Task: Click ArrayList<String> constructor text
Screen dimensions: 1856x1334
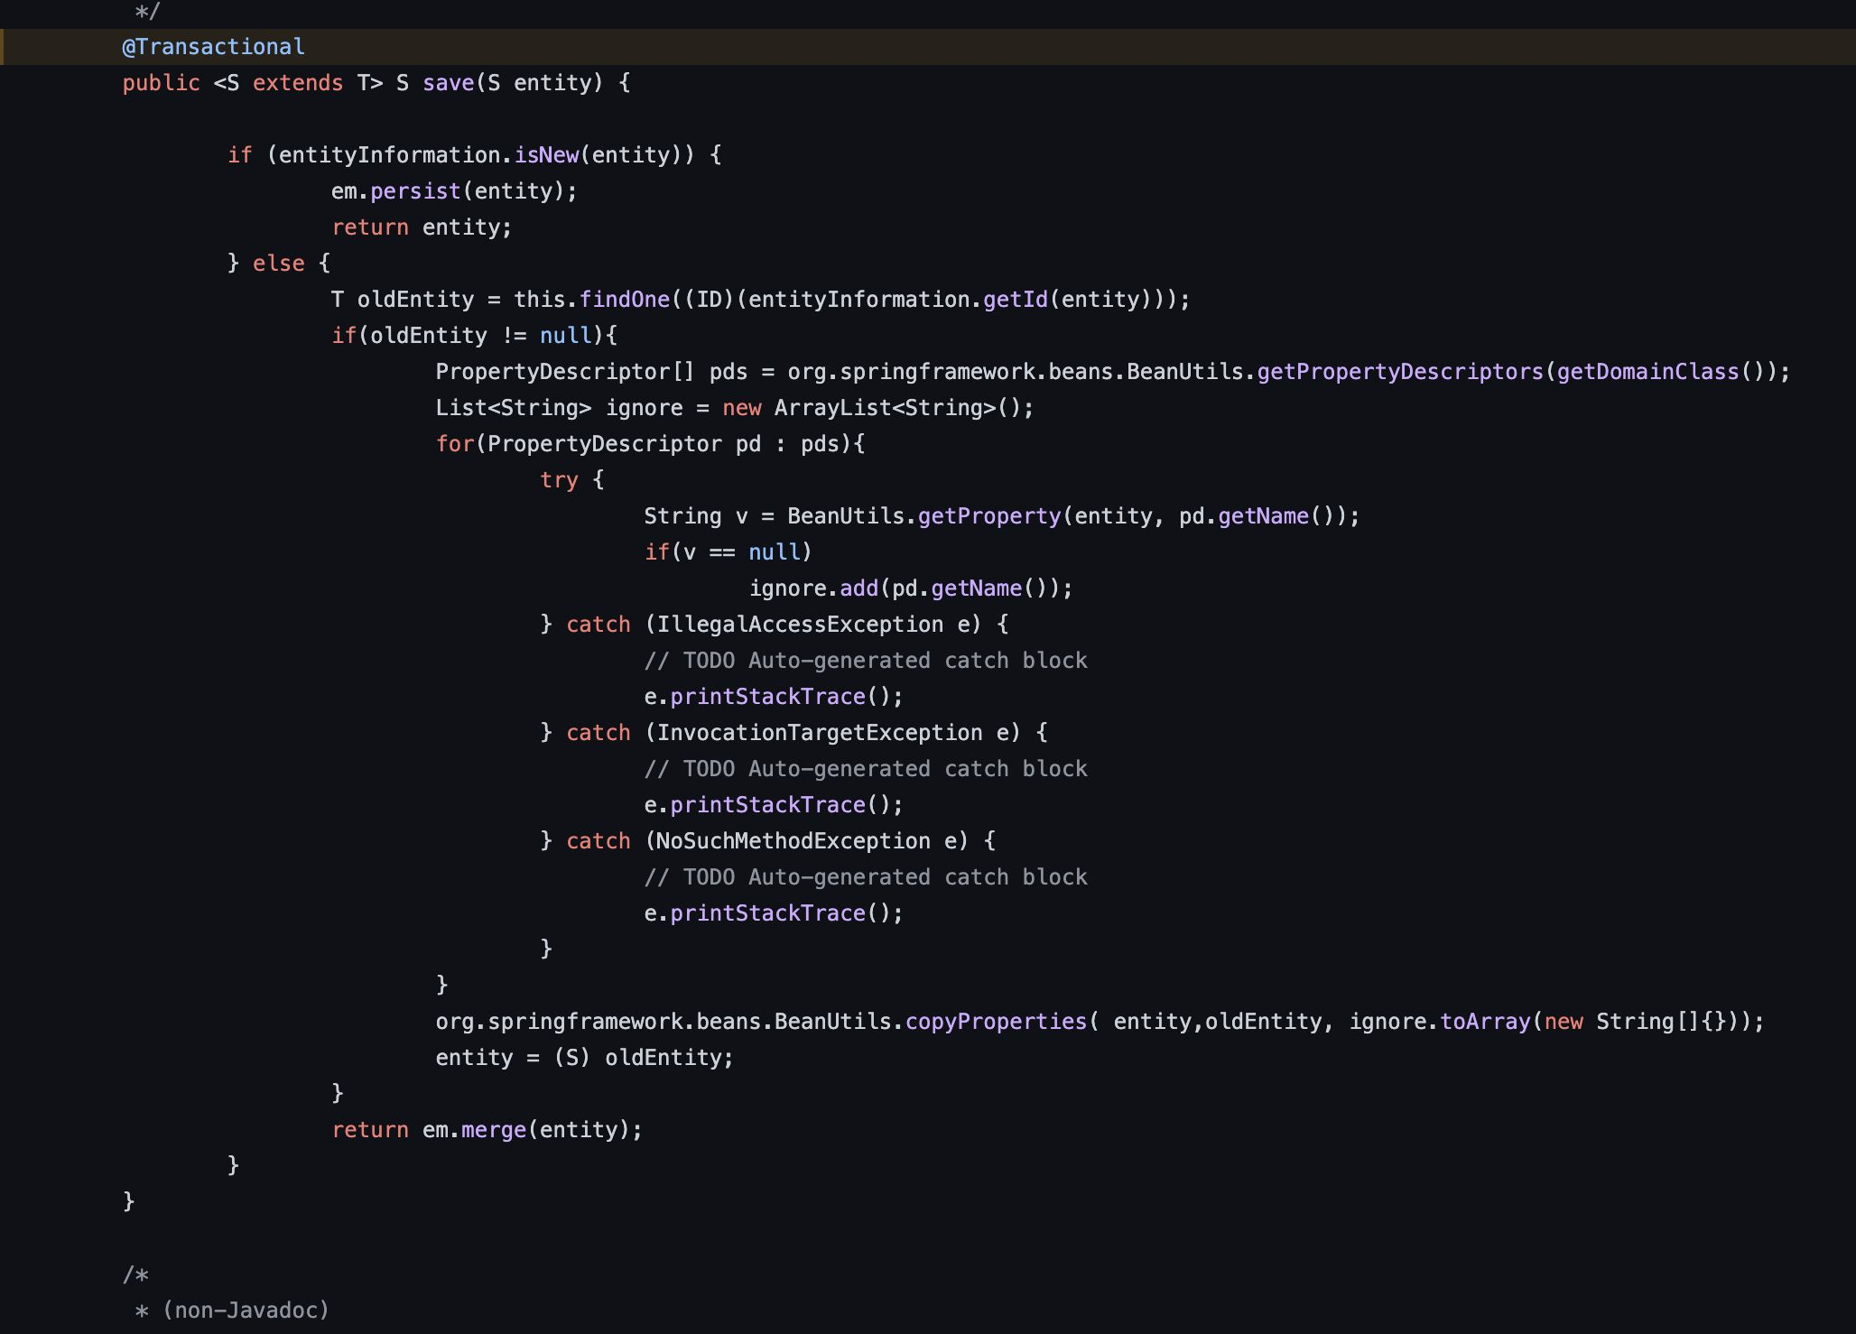Action: pyautogui.click(x=884, y=408)
